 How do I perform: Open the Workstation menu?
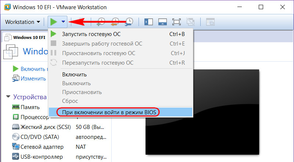tap(23, 22)
